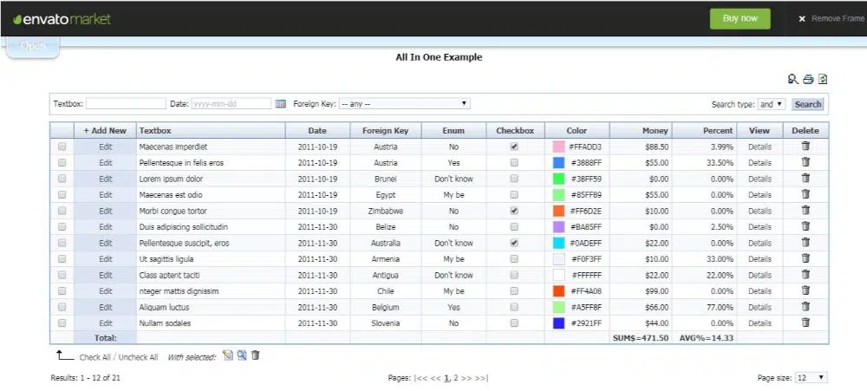This screenshot has width=867, height=391.
Task: Delete the Maecenas imperdiet row via trash icon
Action: click(x=805, y=147)
